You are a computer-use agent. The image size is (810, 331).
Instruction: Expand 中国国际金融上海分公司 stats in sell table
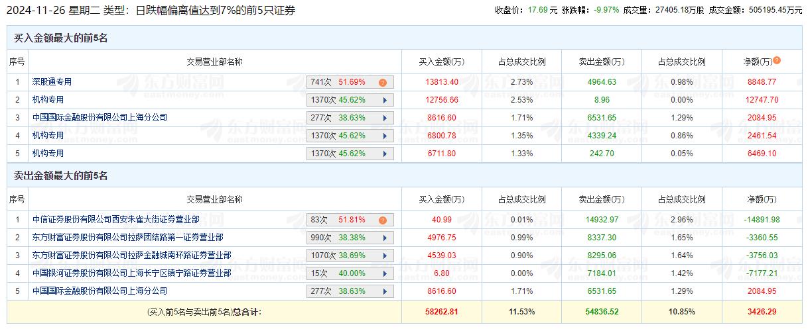point(385,291)
